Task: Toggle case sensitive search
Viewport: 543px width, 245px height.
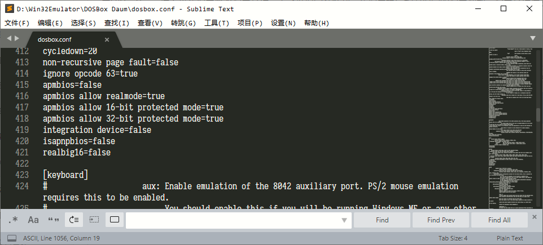Action: (x=33, y=220)
